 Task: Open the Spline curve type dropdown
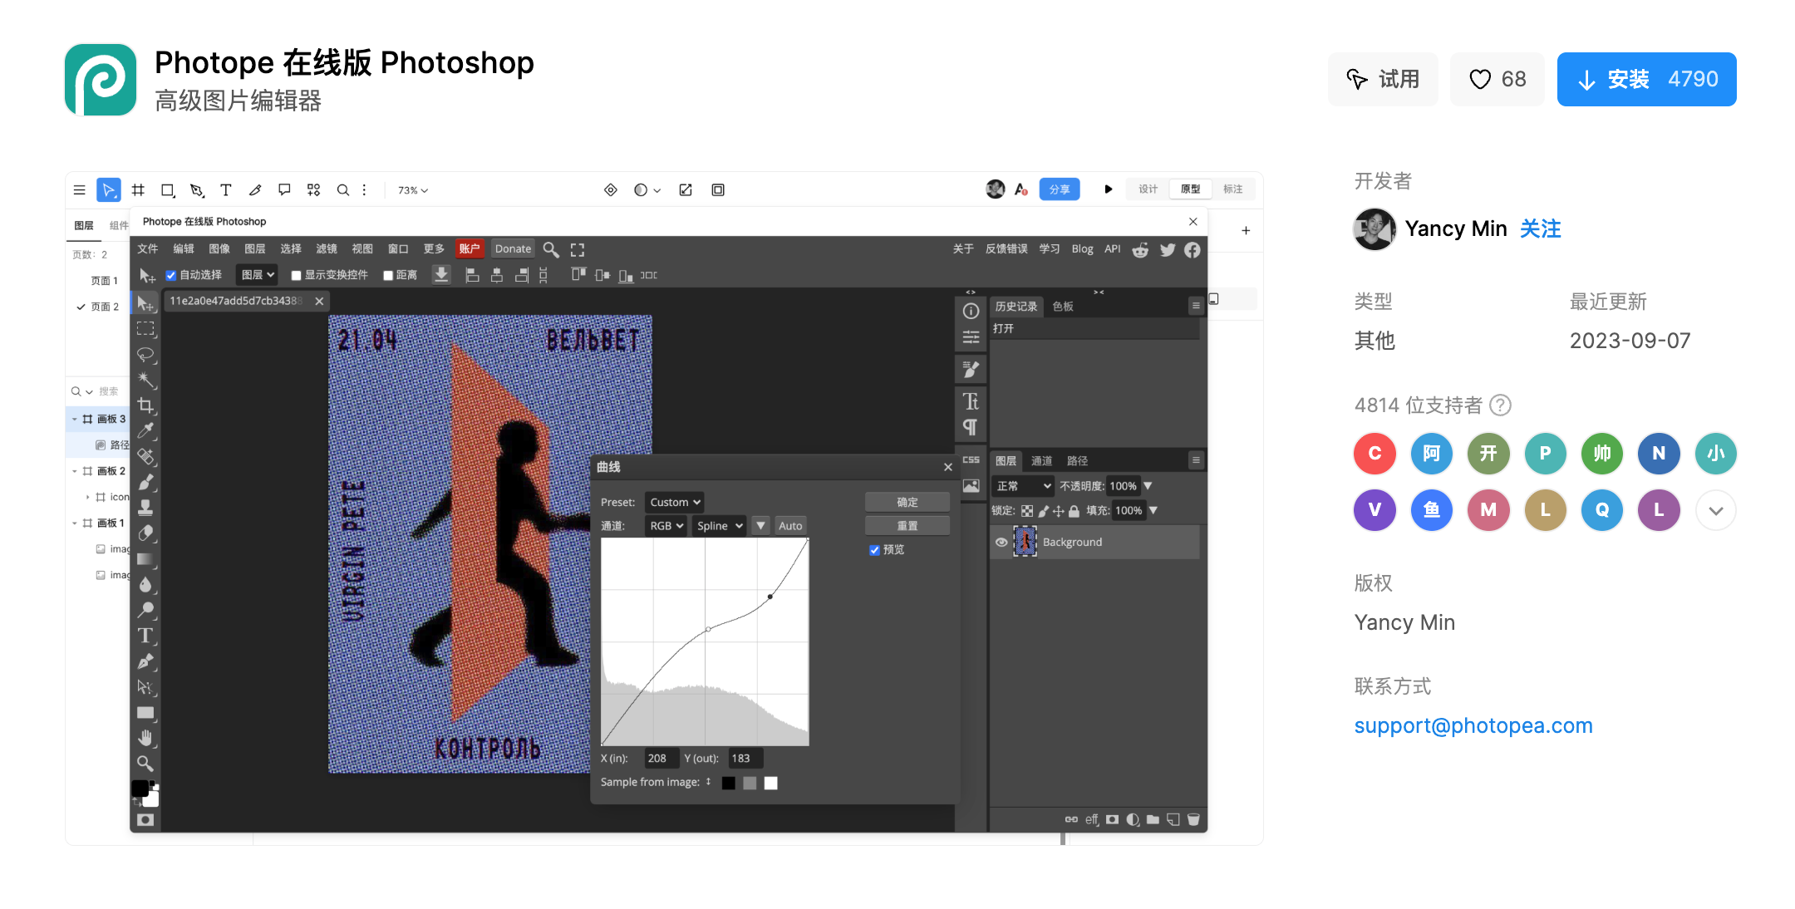[x=719, y=525]
